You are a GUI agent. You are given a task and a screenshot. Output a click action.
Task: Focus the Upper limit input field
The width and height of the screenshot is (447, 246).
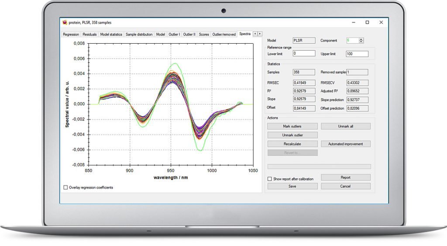click(x=357, y=54)
